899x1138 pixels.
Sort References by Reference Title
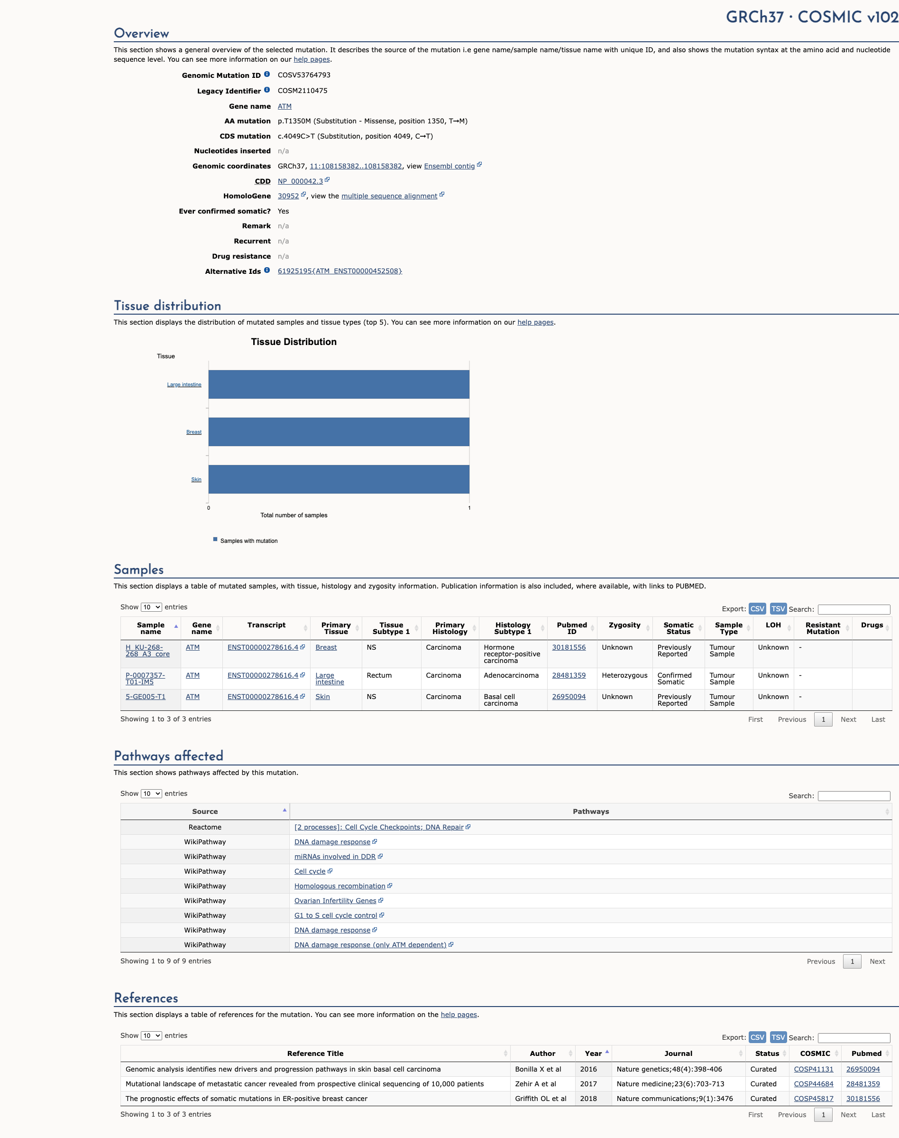point(315,1053)
